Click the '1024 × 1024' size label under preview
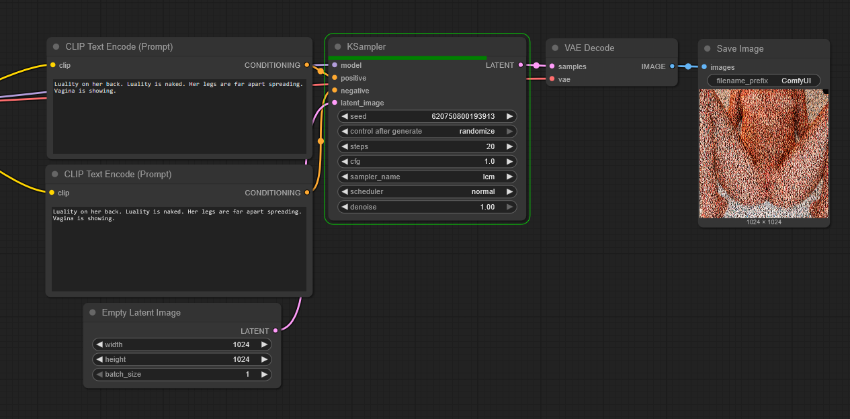850x419 pixels. (x=764, y=222)
